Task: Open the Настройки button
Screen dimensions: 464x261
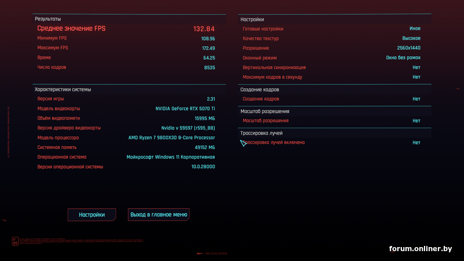Action: tap(92, 215)
